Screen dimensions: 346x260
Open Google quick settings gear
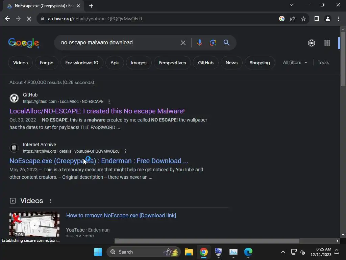pos(311,43)
